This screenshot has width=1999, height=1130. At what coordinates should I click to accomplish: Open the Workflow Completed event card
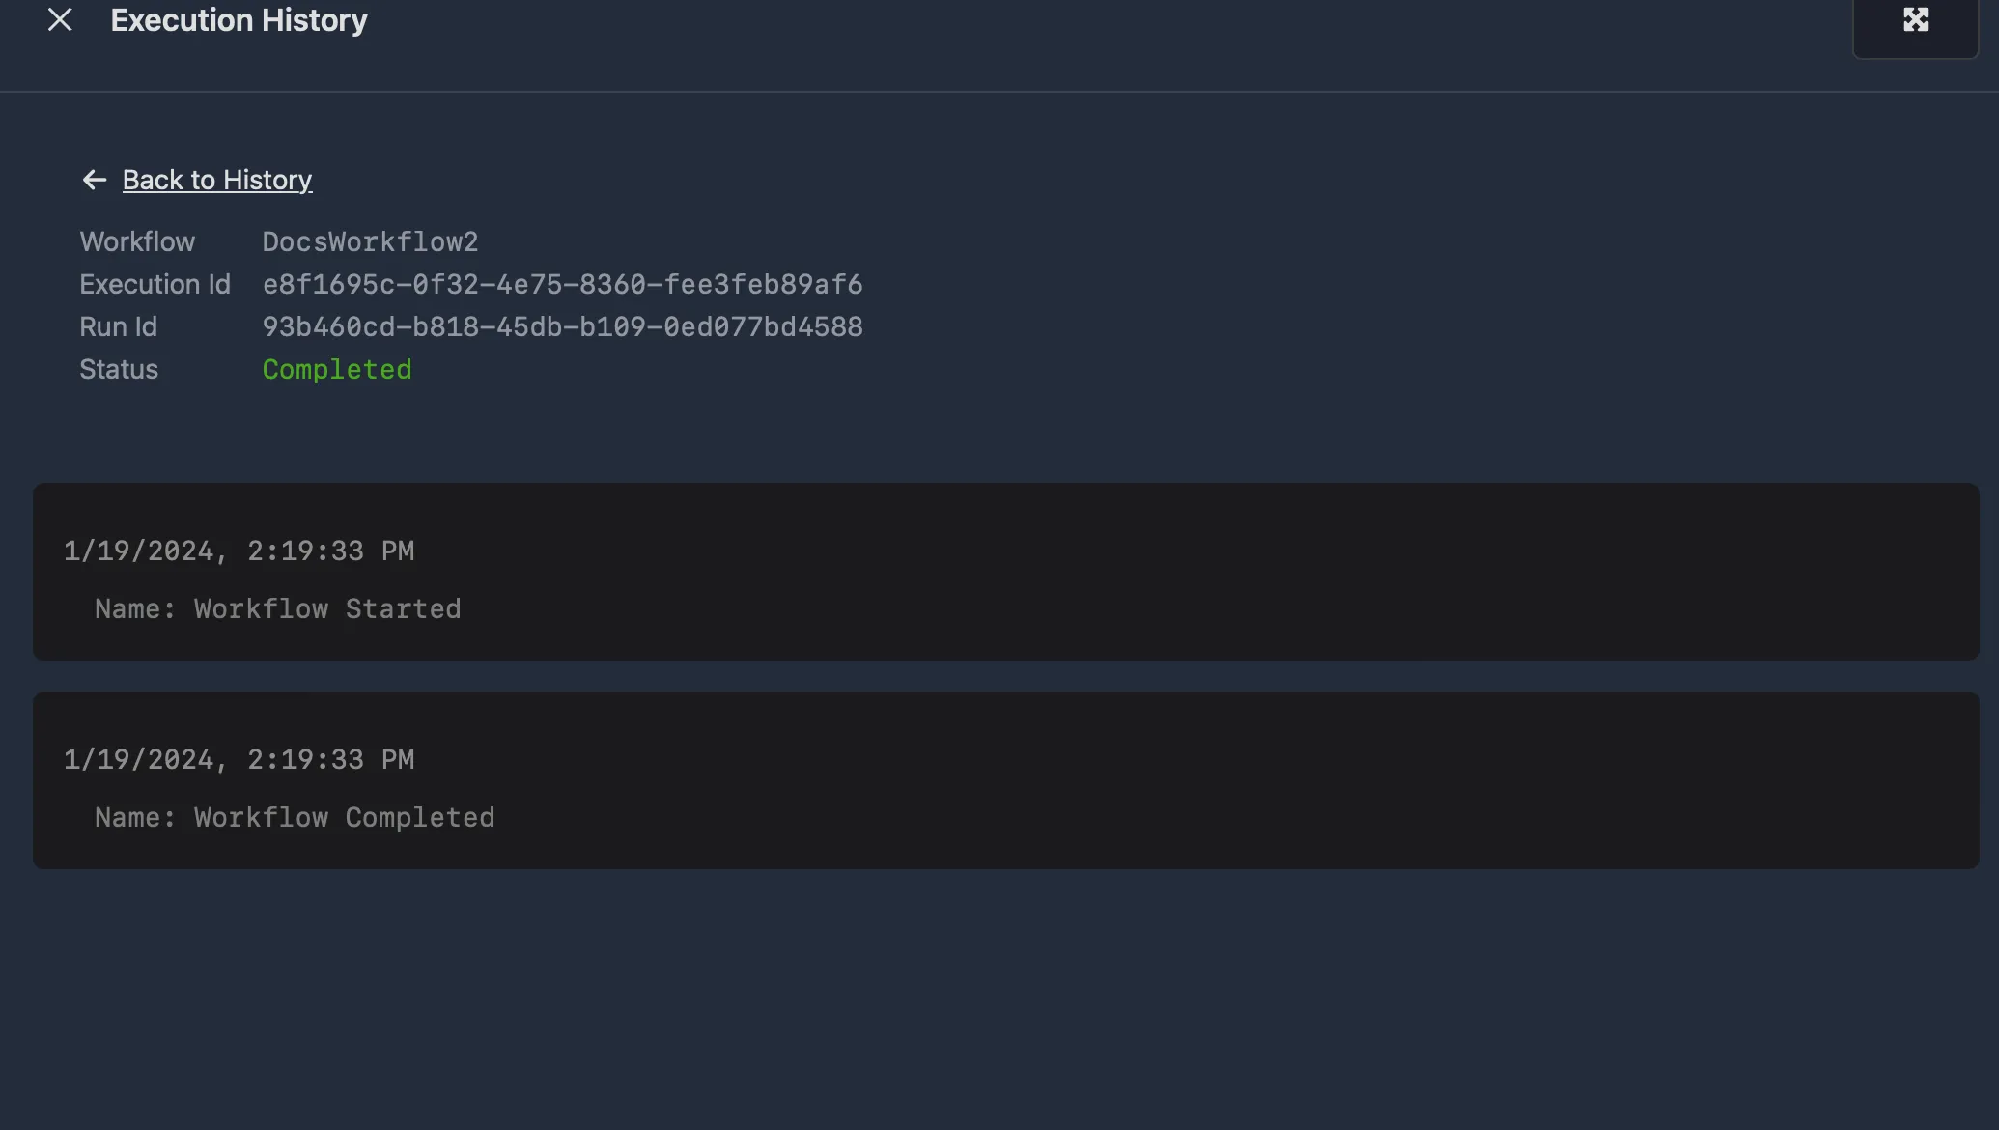[x=1006, y=780]
